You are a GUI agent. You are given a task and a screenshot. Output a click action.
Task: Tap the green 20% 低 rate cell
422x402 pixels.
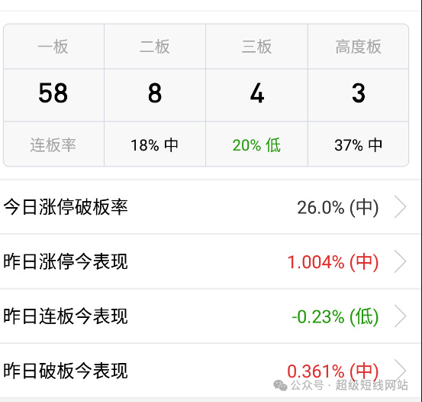(x=256, y=145)
